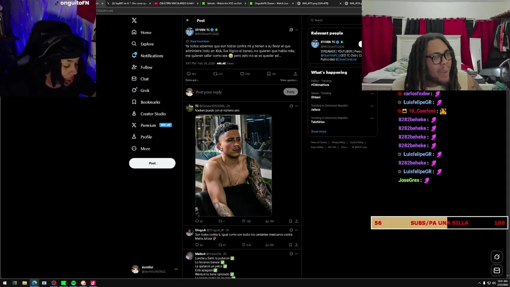Reply to DiogoA's comment showing 63
Screen dimensions: 510x287
pyautogui.click(x=197, y=245)
